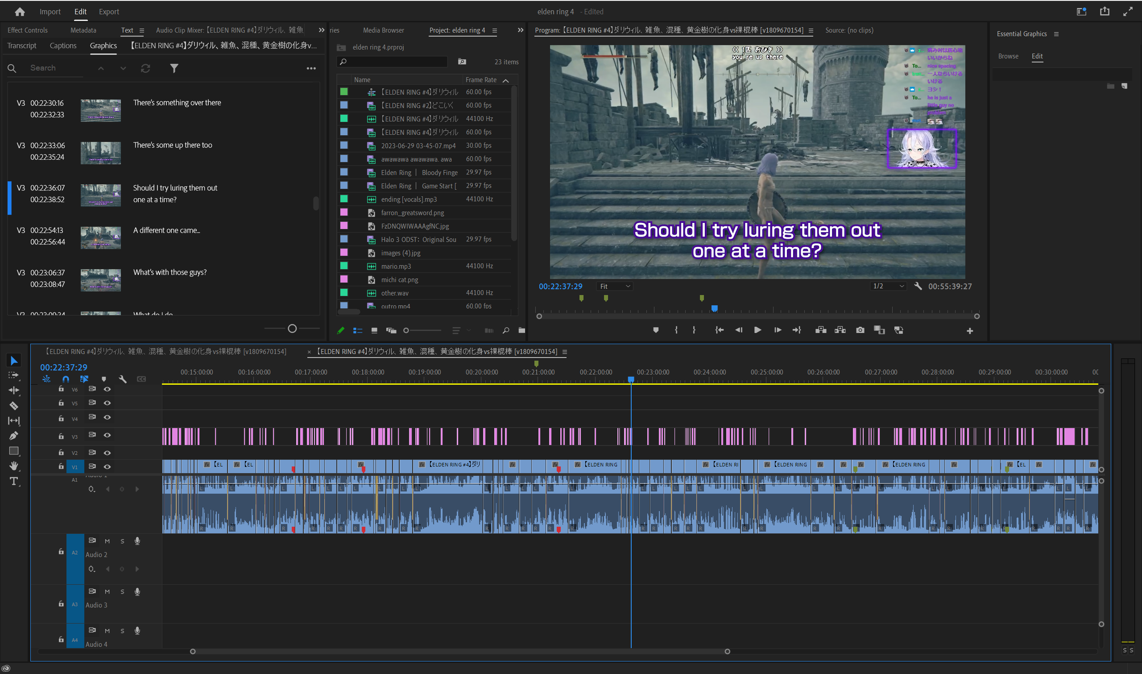
Task: Select the Razor tool
Action: [14, 406]
